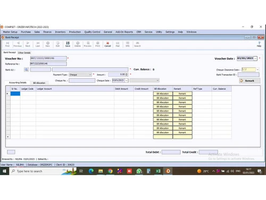Click the Mail toolbar icon
The height and width of the screenshot is (200, 266).
click(118, 44)
